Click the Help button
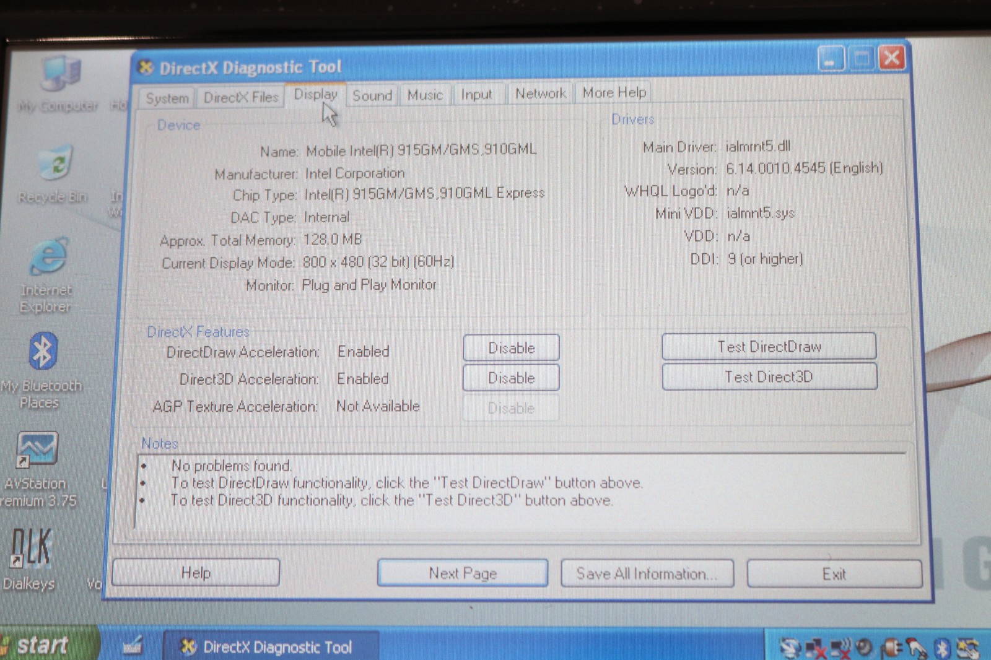This screenshot has width=991, height=660. pyautogui.click(x=196, y=573)
